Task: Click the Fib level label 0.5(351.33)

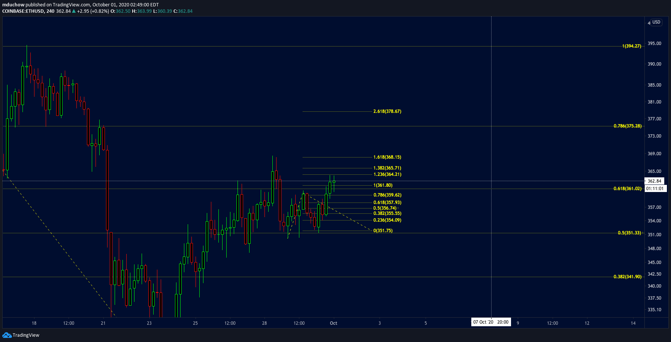Action: (629, 233)
